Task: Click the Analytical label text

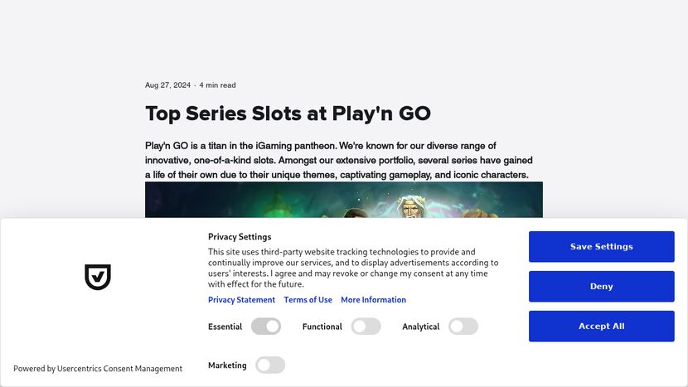Action: tap(420, 327)
